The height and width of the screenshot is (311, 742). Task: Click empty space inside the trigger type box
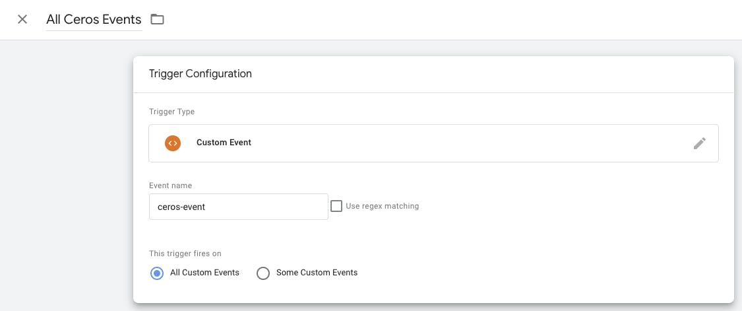[x=462, y=143]
